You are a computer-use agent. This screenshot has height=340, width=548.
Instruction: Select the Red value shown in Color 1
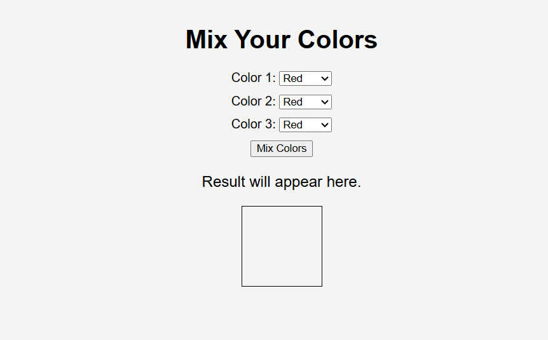293,78
